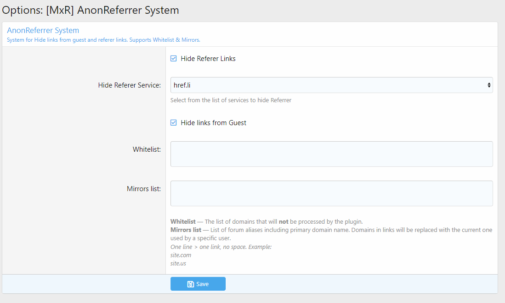Click the dropdown arrow icon beside href.li
The image size is (505, 303).
tap(488, 85)
